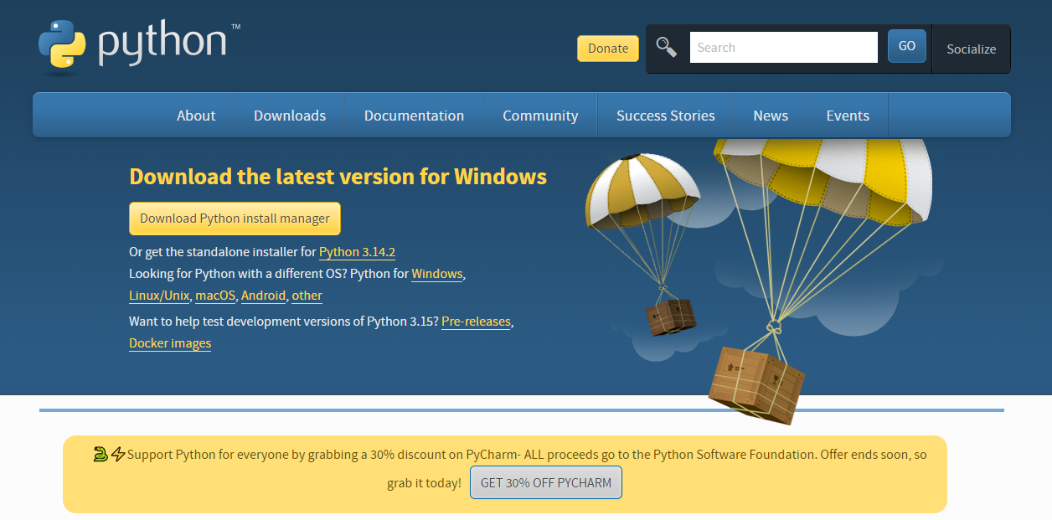Click the GET 30% OFF PYCHARM button
This screenshot has height=520, width=1052.
tap(546, 482)
